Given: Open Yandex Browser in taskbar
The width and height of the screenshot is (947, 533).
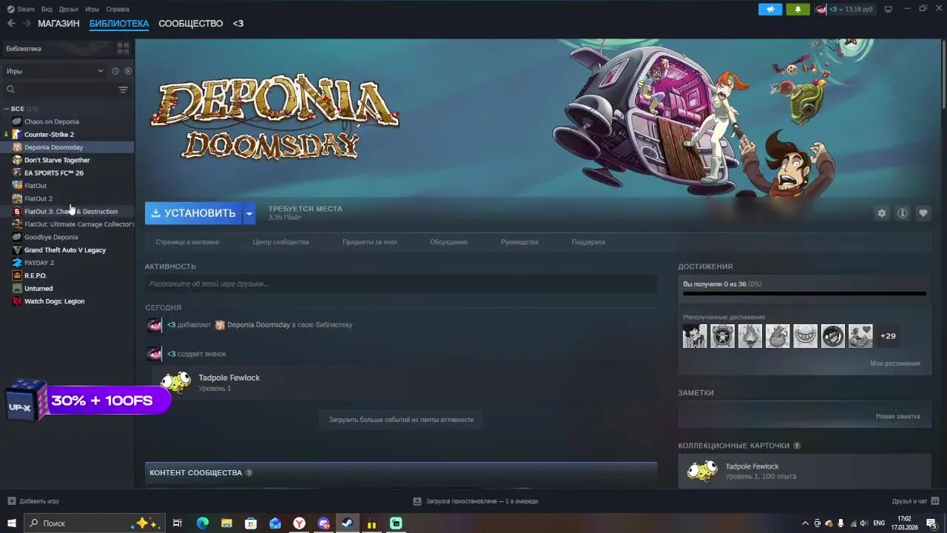Looking at the screenshot, I should [299, 523].
